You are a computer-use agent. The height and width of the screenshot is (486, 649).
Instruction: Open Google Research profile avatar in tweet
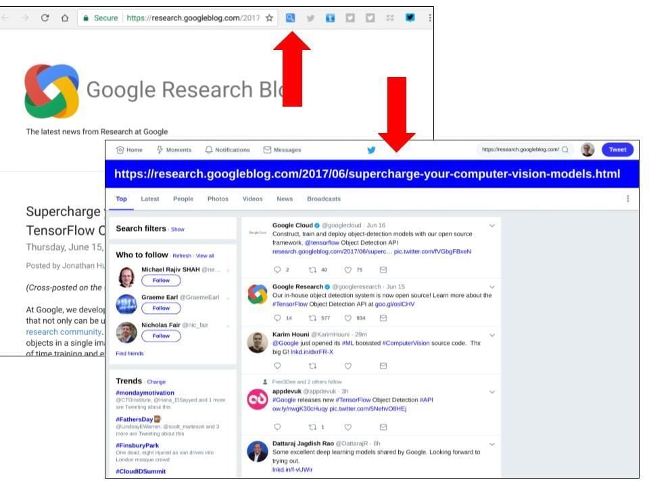258,294
